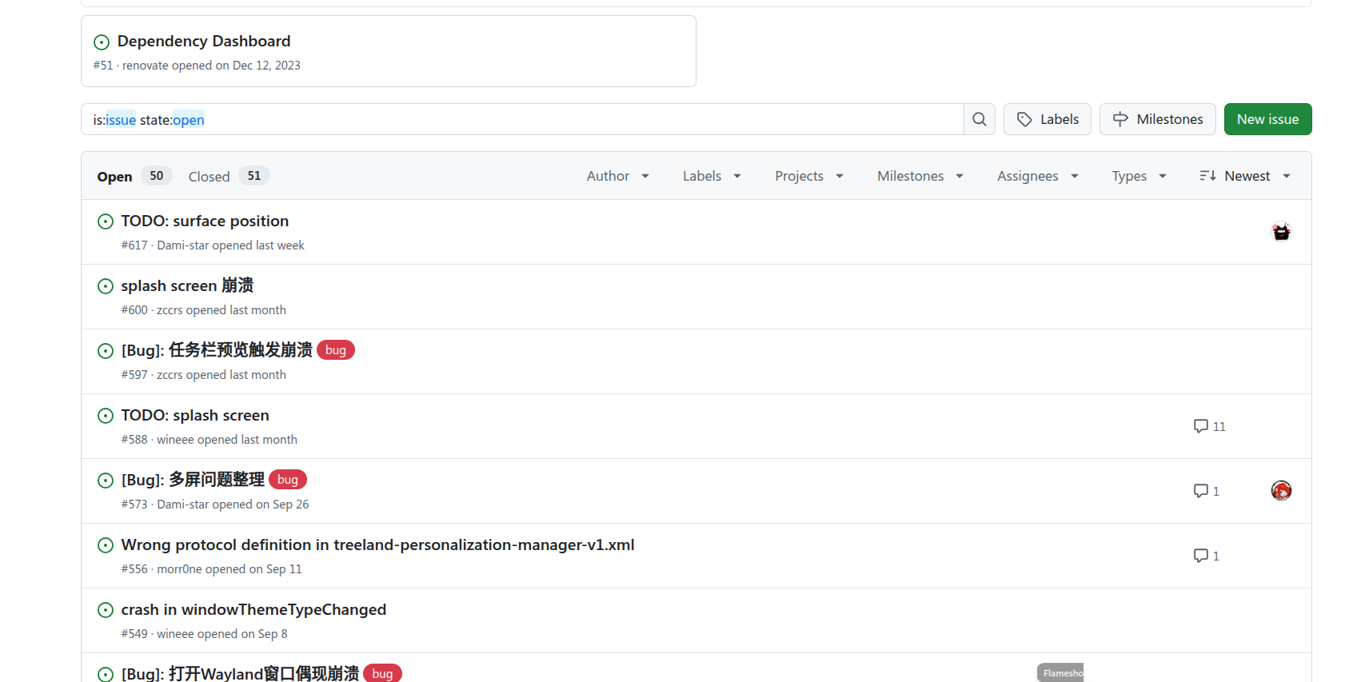1345x682 pixels.
Task: Filter by bug label on issue #597
Action: [336, 350]
